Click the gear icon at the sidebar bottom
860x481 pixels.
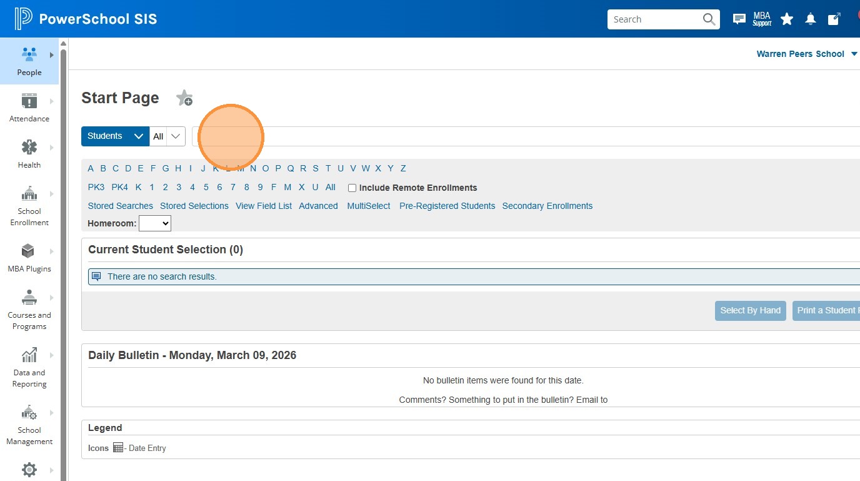click(x=29, y=470)
